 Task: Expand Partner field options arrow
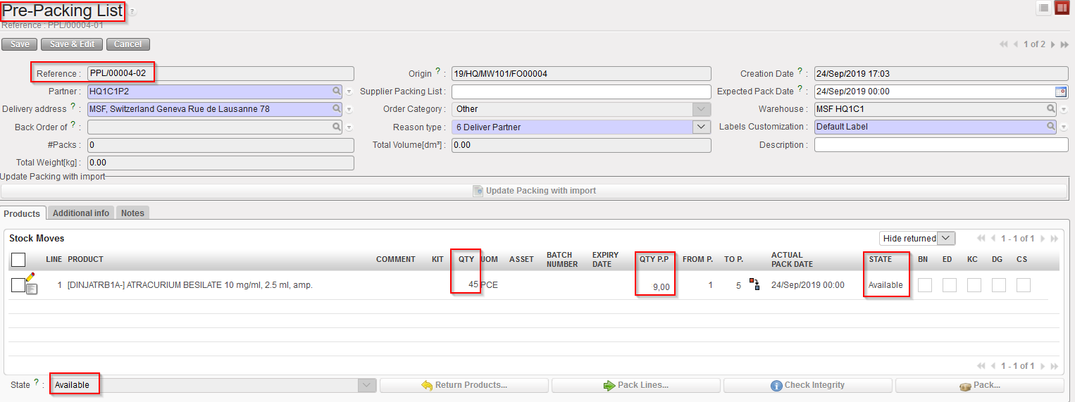point(349,92)
